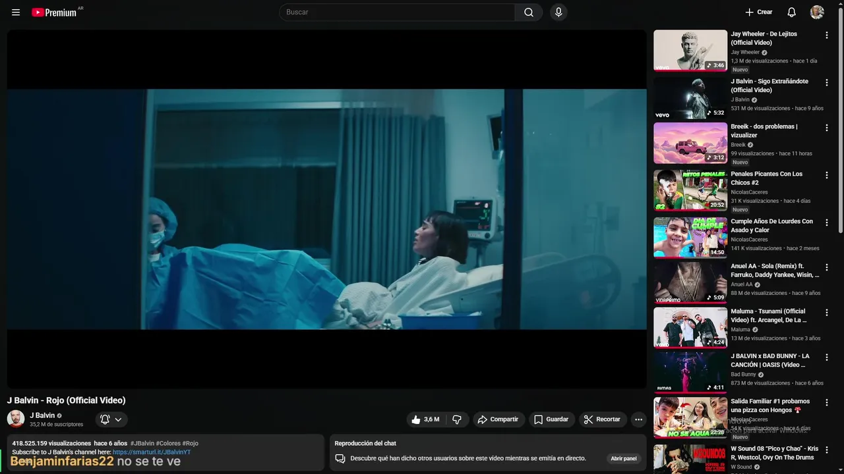Open Salida Familiar #1 pizza thumbnail
The height and width of the screenshot is (474, 844).
[x=690, y=417]
